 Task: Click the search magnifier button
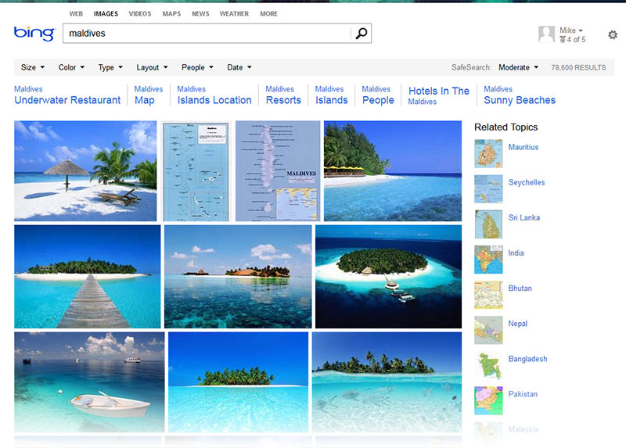tap(361, 34)
